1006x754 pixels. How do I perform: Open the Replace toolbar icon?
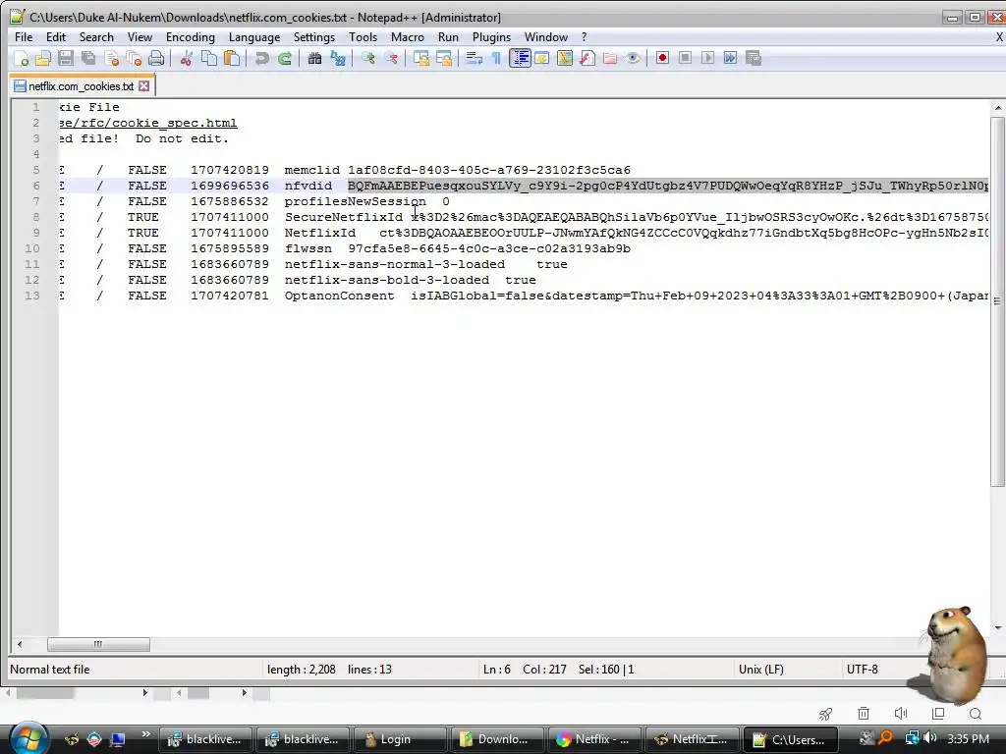pos(338,58)
